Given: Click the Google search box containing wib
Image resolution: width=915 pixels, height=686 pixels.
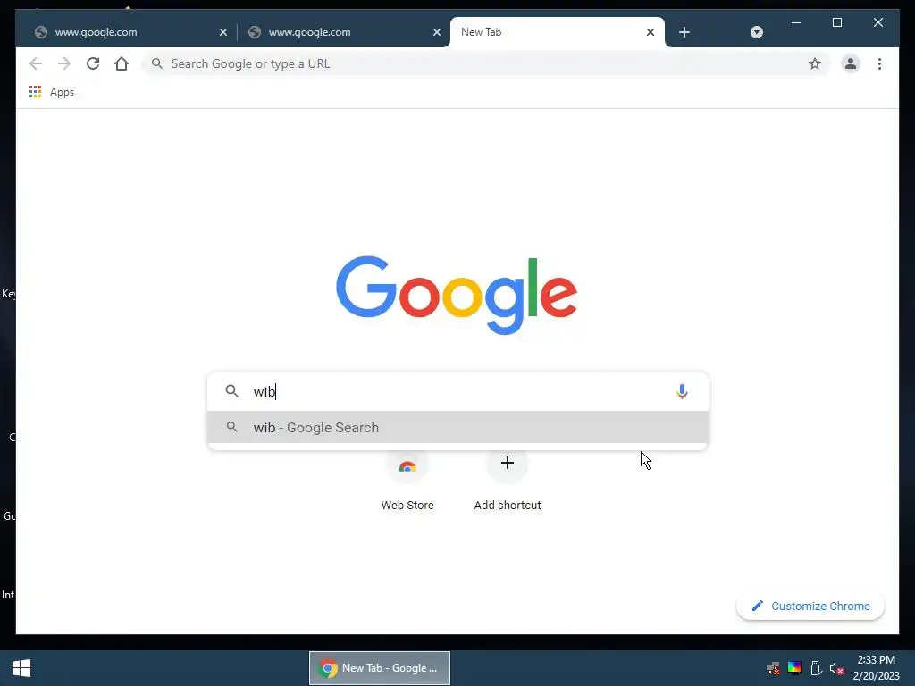Looking at the screenshot, I should click(458, 391).
